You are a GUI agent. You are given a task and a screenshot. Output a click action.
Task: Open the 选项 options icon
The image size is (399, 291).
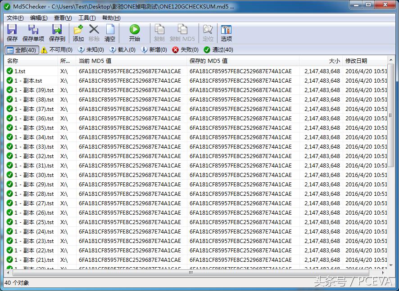(226, 32)
